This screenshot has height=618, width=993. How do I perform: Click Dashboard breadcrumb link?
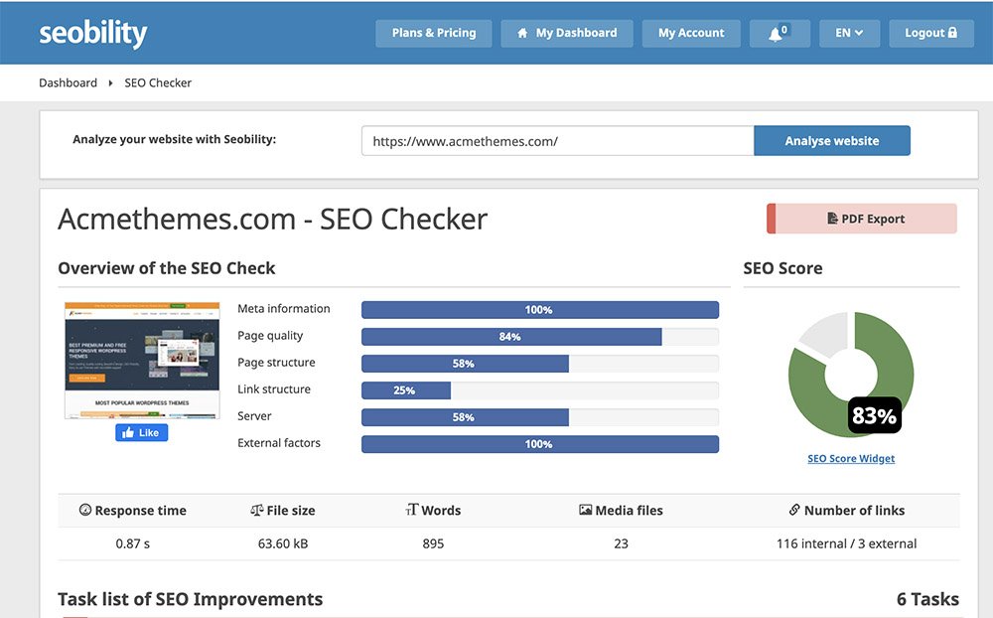pyautogui.click(x=68, y=83)
